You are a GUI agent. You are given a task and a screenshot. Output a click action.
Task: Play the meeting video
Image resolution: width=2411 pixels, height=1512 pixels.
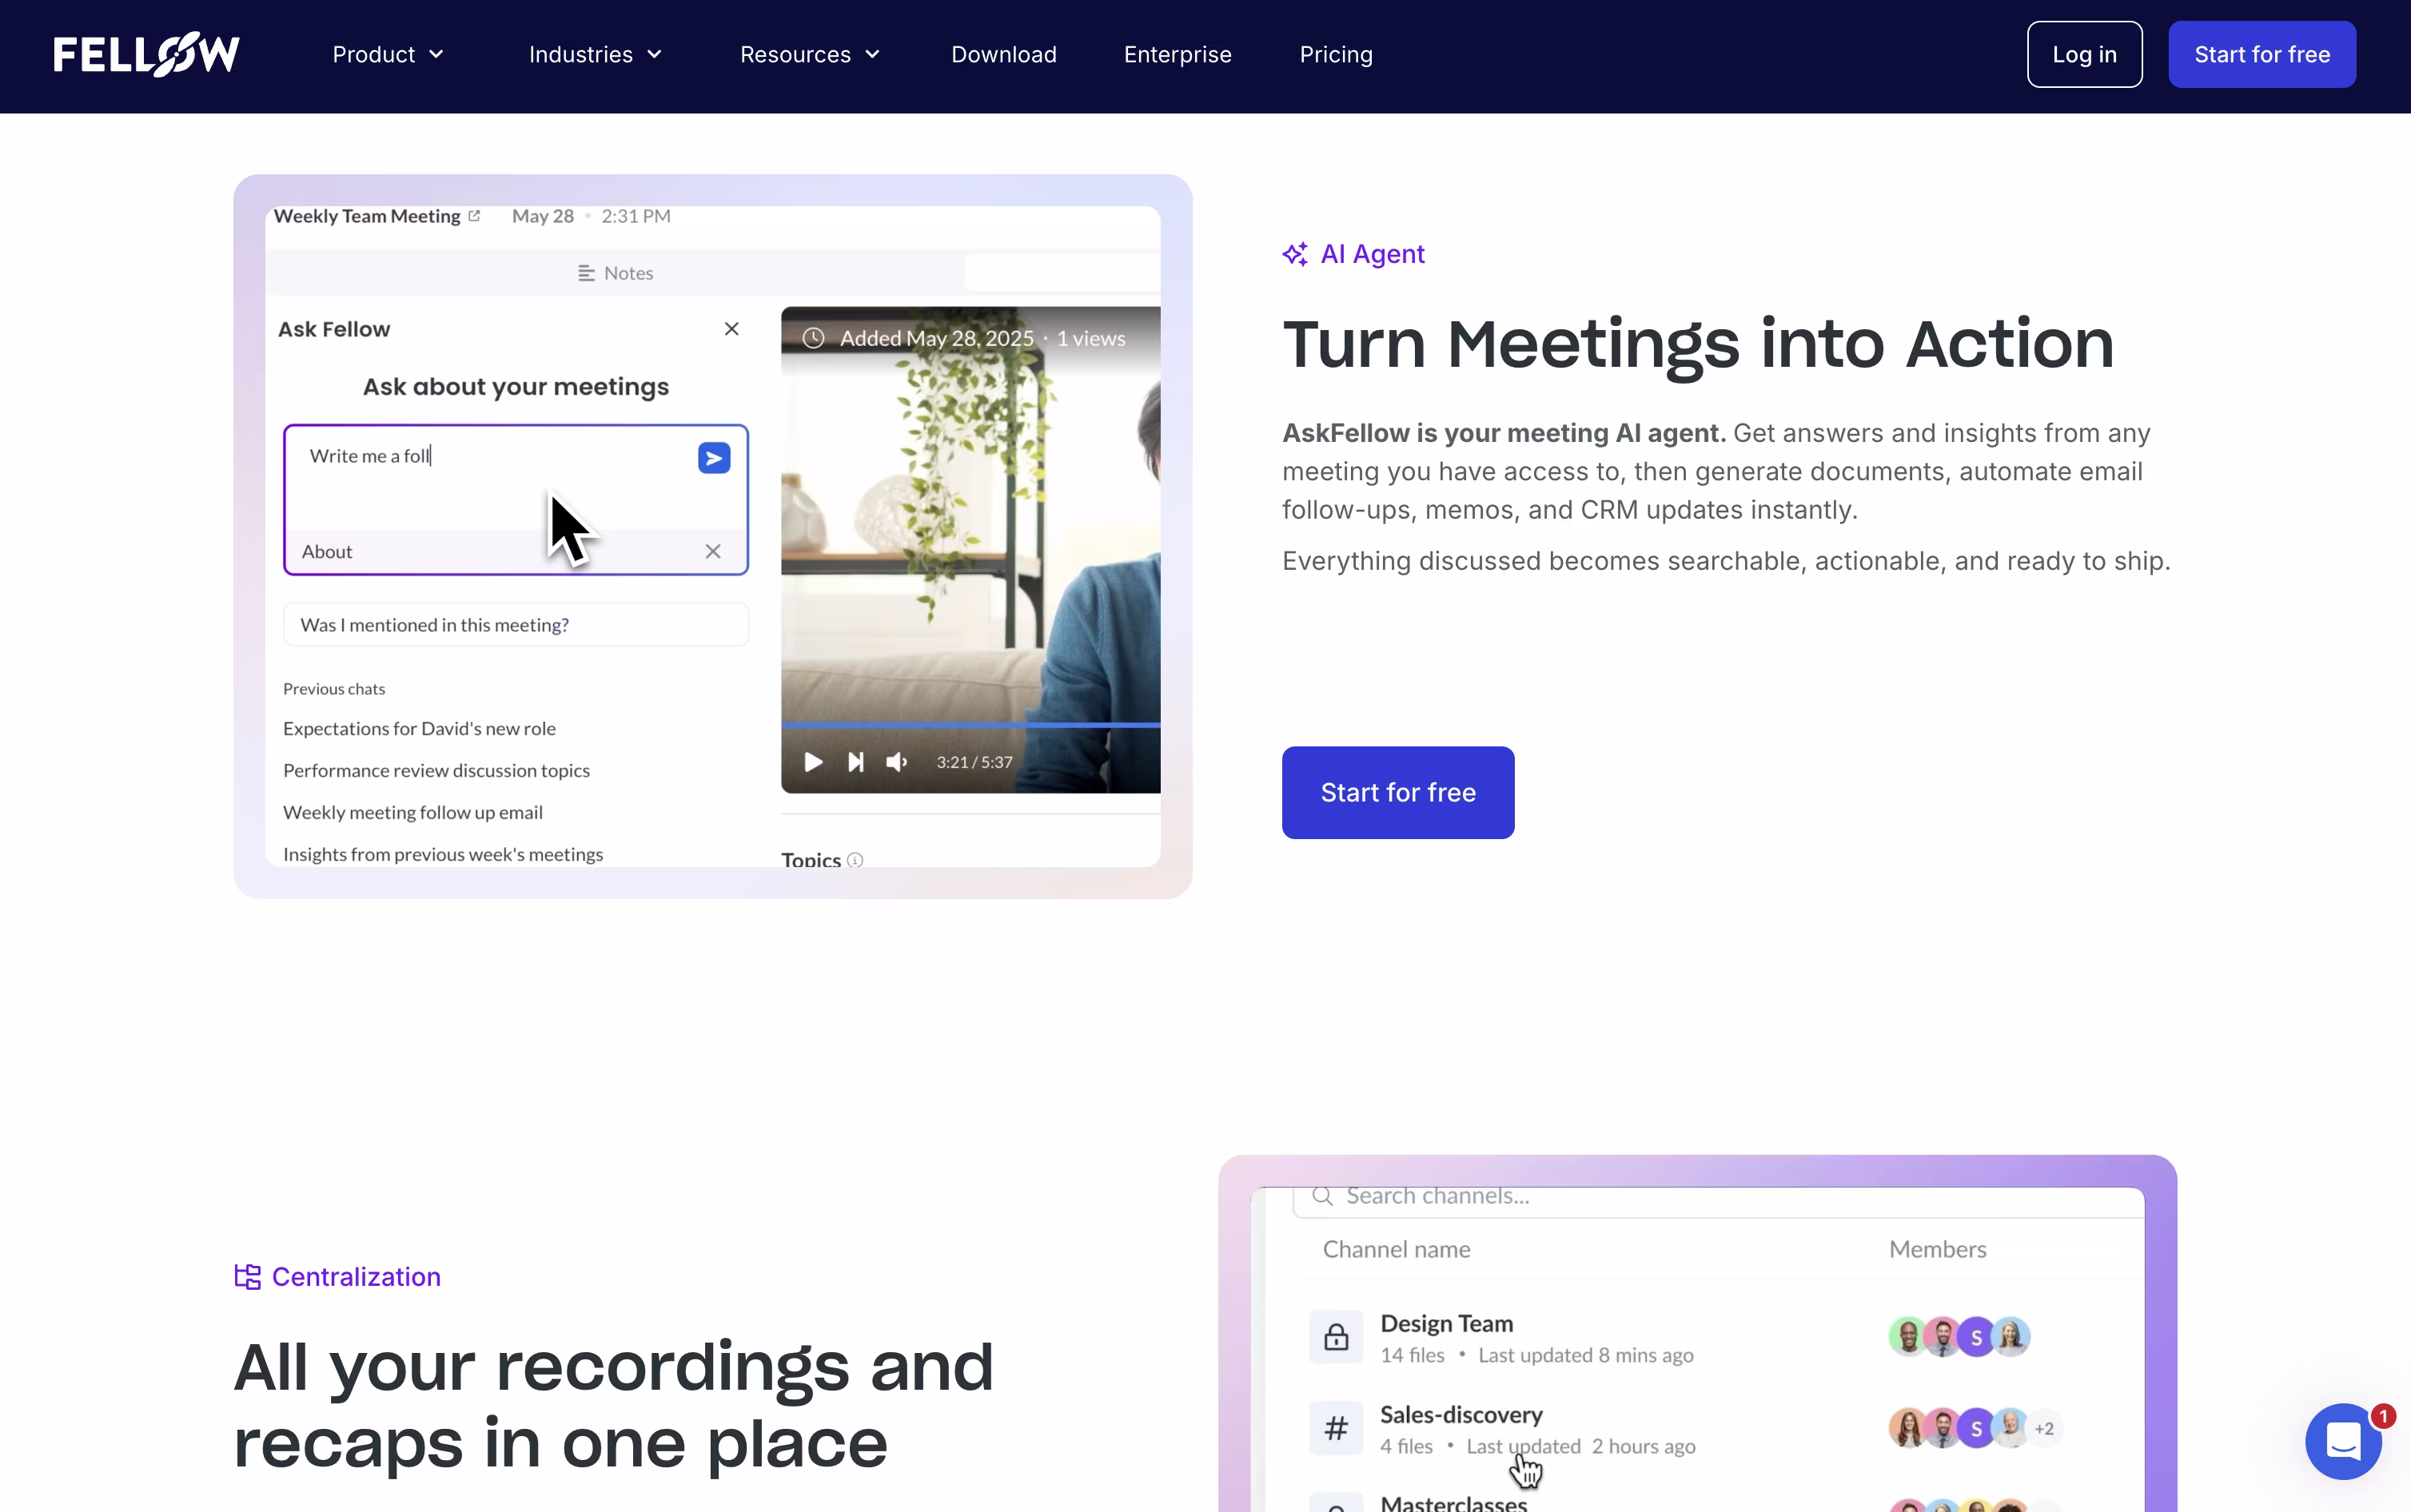click(813, 762)
